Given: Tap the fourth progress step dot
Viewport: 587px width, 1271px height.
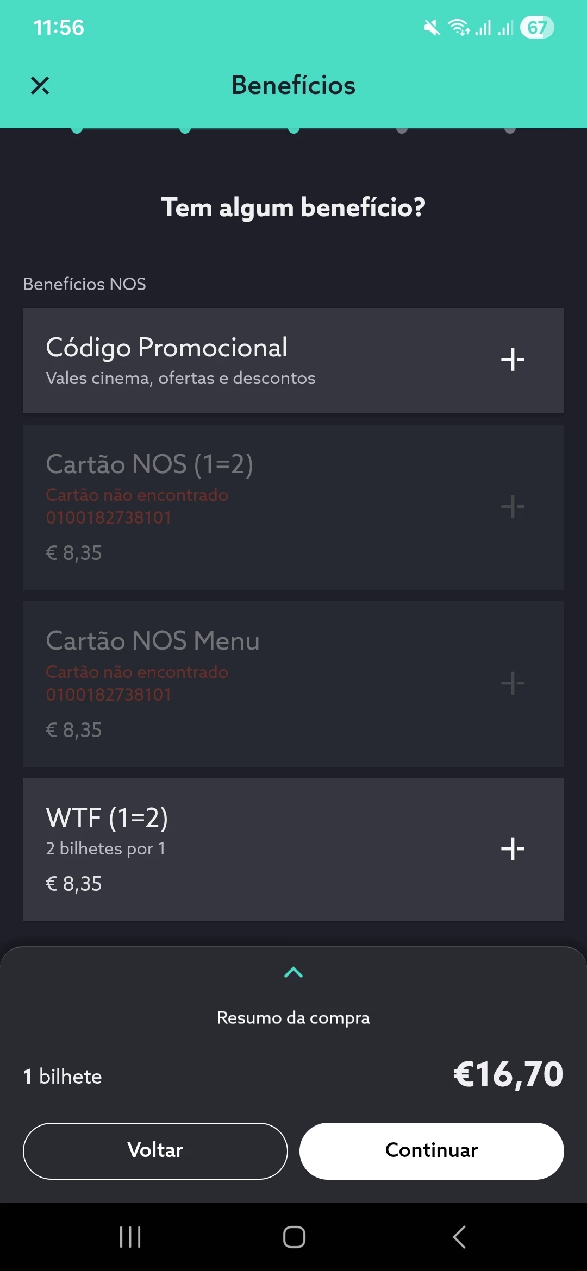Looking at the screenshot, I should pyautogui.click(x=402, y=129).
